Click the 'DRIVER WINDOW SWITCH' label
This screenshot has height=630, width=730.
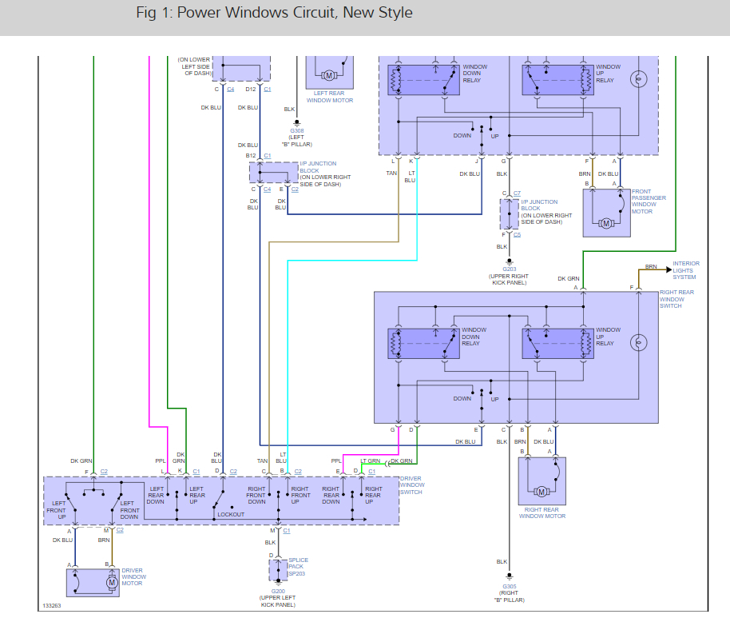[412, 485]
